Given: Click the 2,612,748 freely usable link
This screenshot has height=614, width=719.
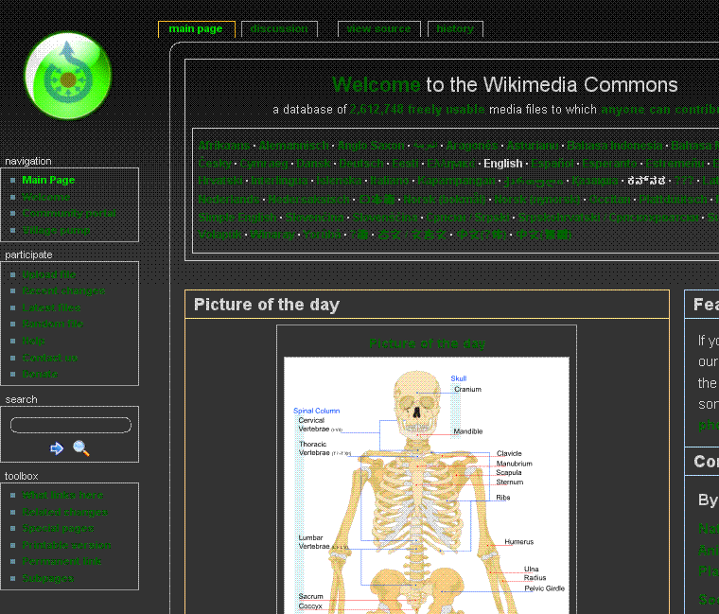Looking at the screenshot, I should point(417,110).
